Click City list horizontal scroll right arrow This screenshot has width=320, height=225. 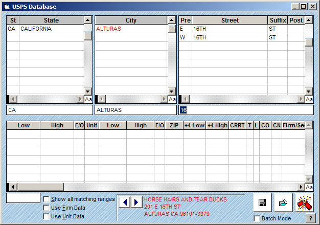coord(164,99)
